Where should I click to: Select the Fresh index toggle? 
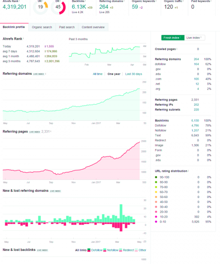point(173,38)
